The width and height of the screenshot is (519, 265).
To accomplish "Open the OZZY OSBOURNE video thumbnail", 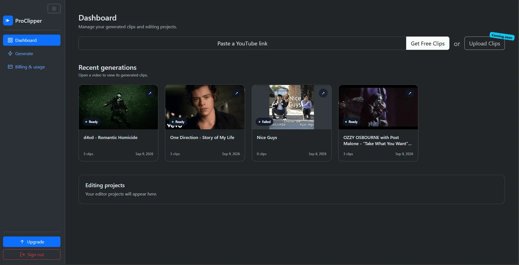I will [x=378, y=107].
